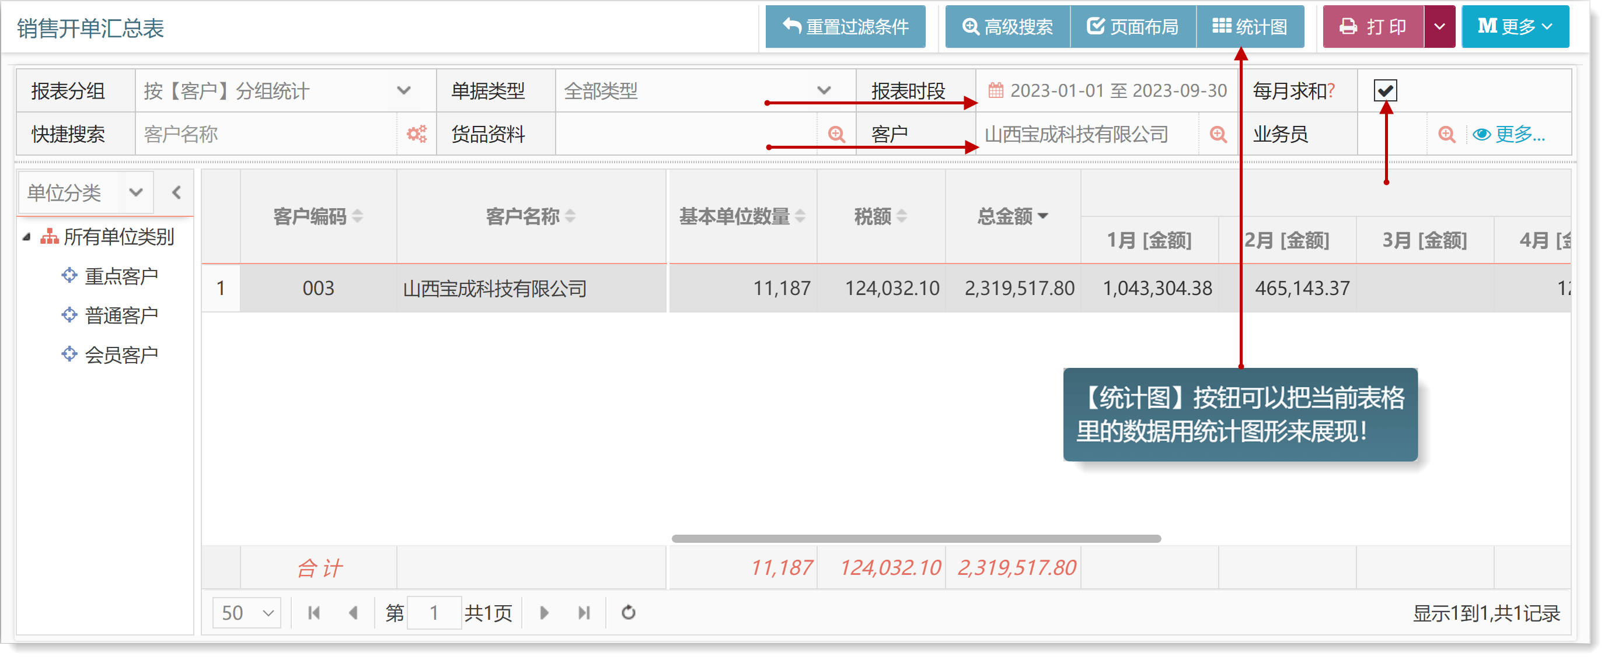Go to the first page arrow
This screenshot has width=1608, height=660.
click(x=314, y=613)
